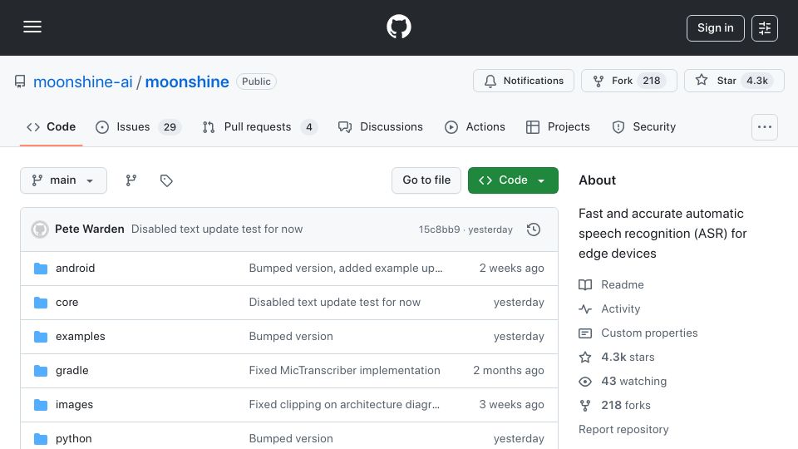The width and height of the screenshot is (798, 449).
Task: Fork the repository with Fork button
Action: (x=629, y=81)
